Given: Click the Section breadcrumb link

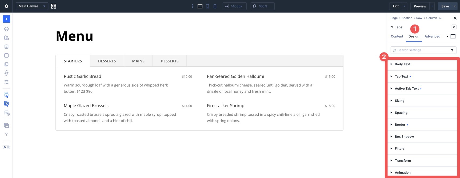Looking at the screenshot, I should point(407,18).
